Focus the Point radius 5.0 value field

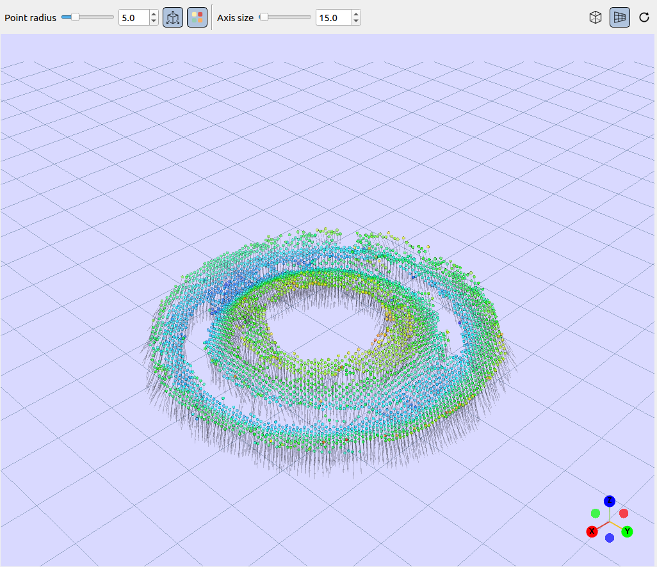(134, 17)
